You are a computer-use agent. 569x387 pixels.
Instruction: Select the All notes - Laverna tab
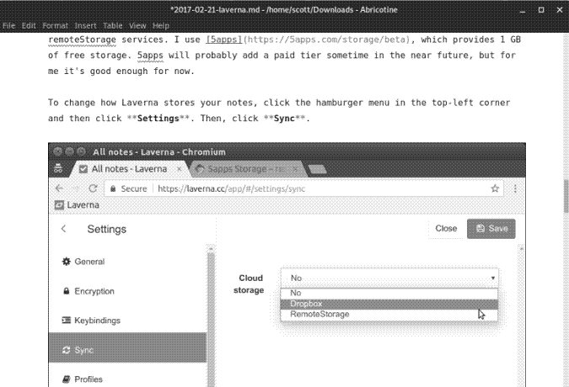(129, 169)
